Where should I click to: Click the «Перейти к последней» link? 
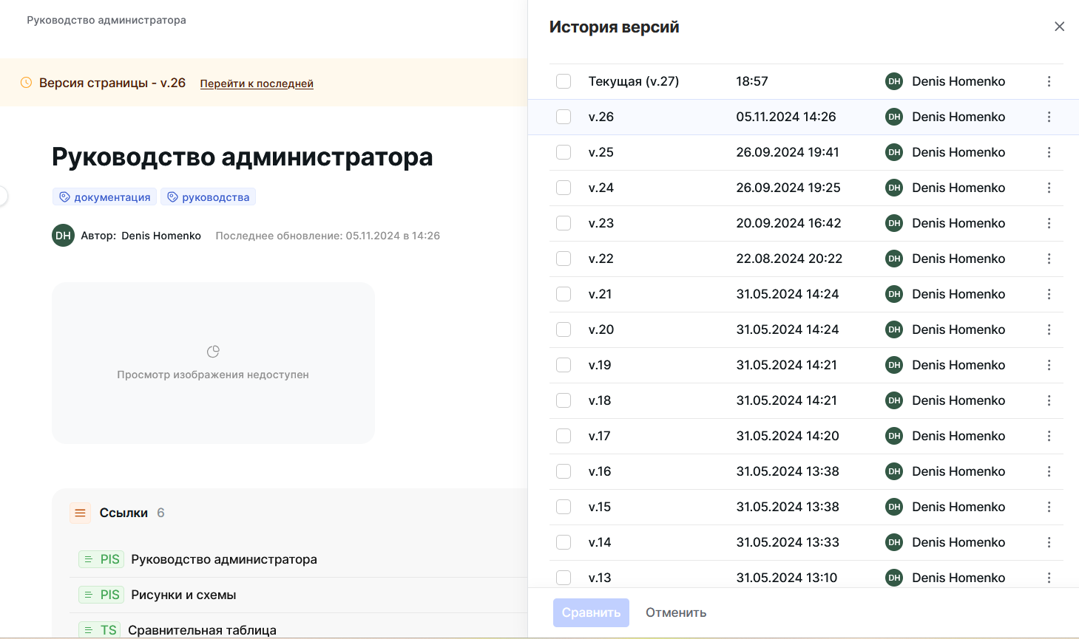[x=257, y=83]
